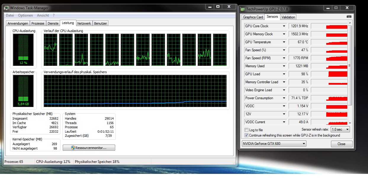Click Task-Manager title bar icon
This screenshot has height=178, width=368.
[x=7, y=8]
